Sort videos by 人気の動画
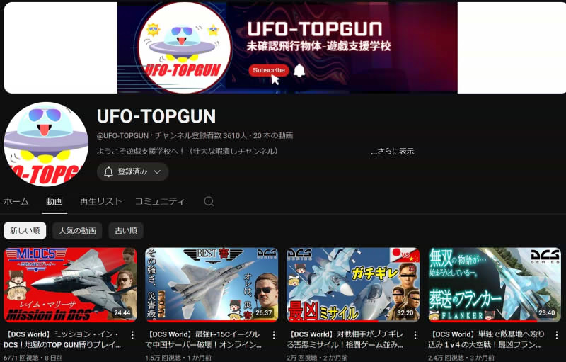Viewport: 566px width, 362px height. pyautogui.click(x=77, y=230)
